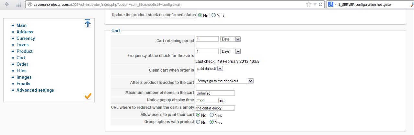The width and height of the screenshot is (414, 135).
Task: Click the browser forward arrow
Action: click(x=7, y=4)
